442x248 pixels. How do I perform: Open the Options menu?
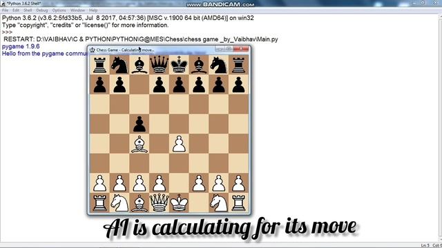pyautogui.click(x=59, y=10)
